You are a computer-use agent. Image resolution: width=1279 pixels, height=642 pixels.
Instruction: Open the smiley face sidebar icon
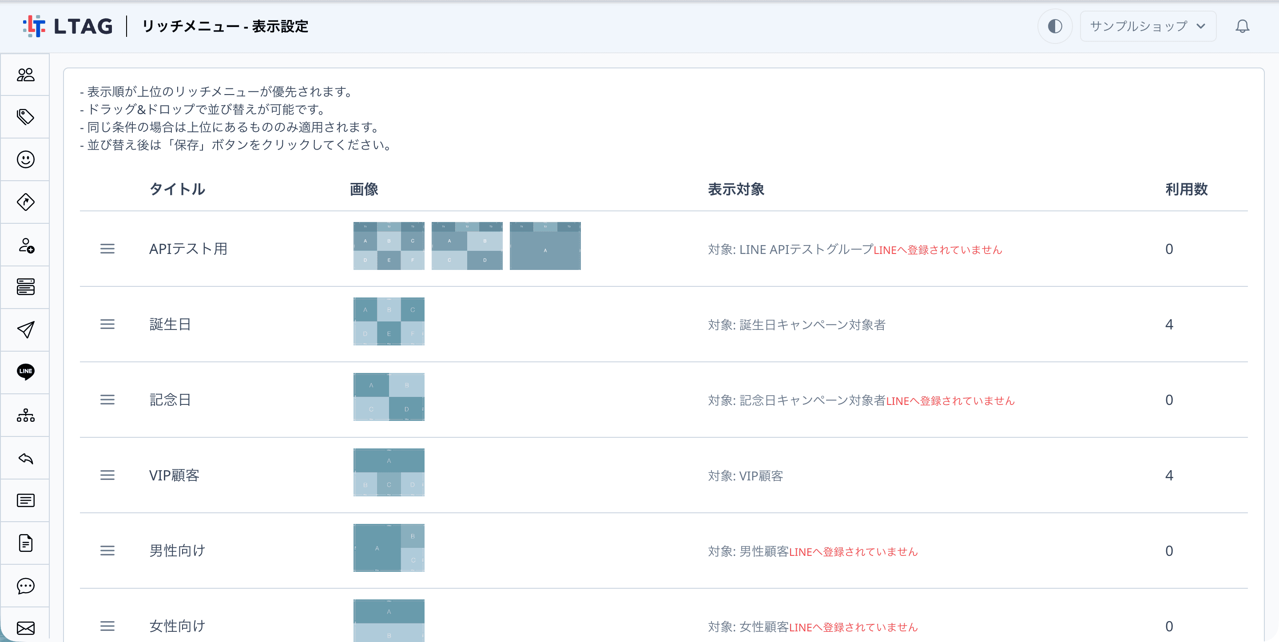[x=25, y=159]
